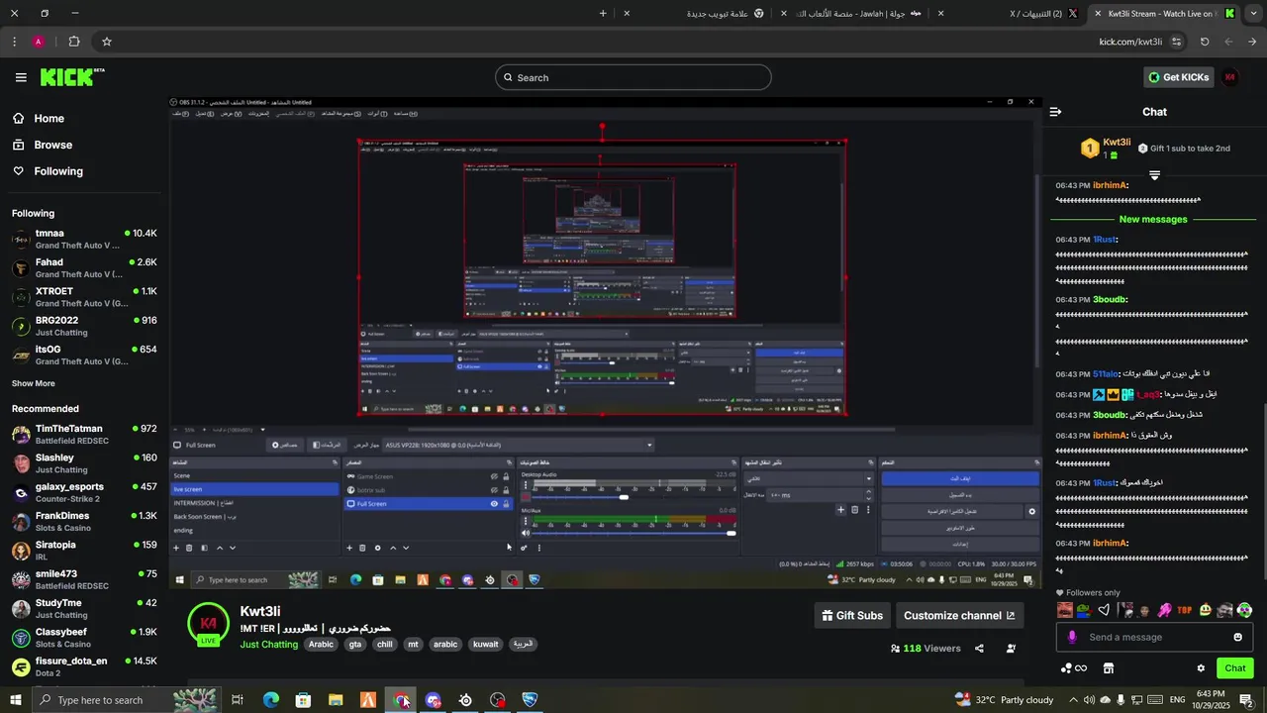
Task: Click the Kwt3li LIVE avatar
Action: click(209, 624)
